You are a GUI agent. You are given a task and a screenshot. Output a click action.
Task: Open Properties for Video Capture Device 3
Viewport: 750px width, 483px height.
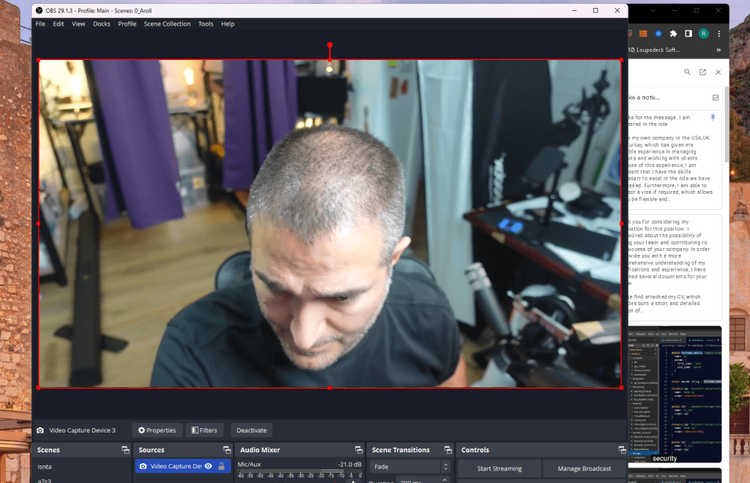click(157, 430)
